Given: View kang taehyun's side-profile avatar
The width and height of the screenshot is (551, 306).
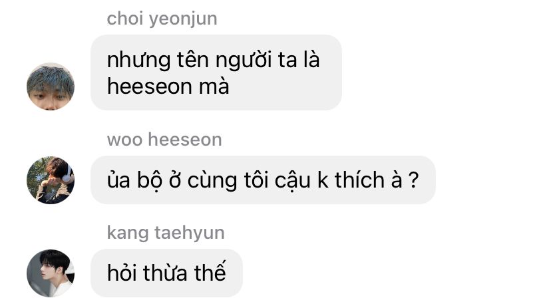Looking at the screenshot, I should point(51,273).
